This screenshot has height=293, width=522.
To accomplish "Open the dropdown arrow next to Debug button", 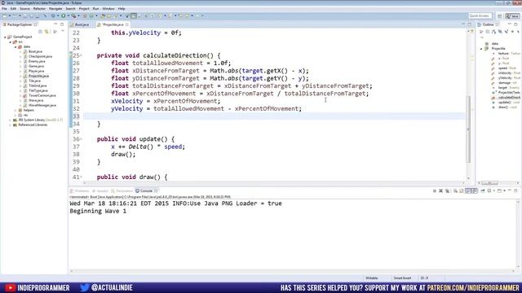I will pyautogui.click(x=58, y=15).
